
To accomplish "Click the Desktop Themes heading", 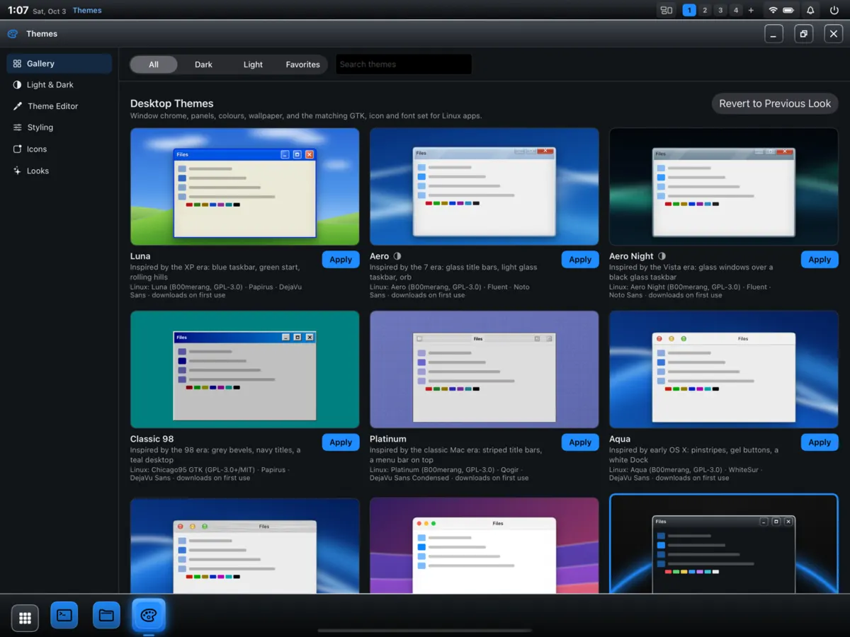I will [171, 103].
